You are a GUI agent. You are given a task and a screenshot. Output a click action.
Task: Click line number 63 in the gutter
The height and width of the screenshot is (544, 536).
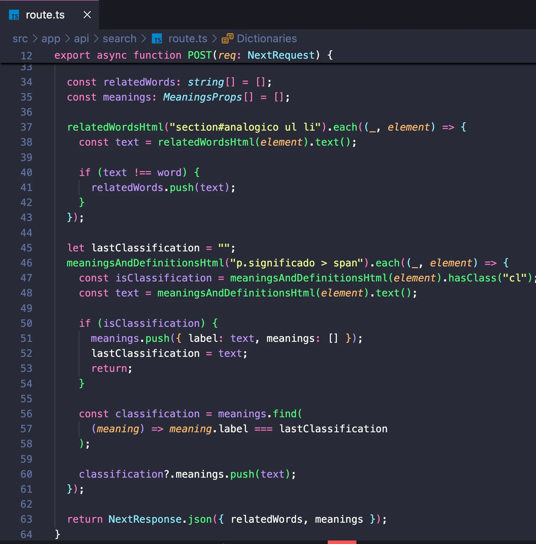click(26, 519)
